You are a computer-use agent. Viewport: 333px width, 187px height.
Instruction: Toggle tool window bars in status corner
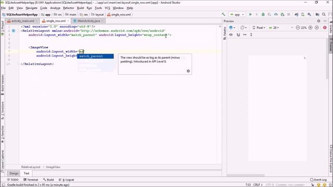pos(3,185)
